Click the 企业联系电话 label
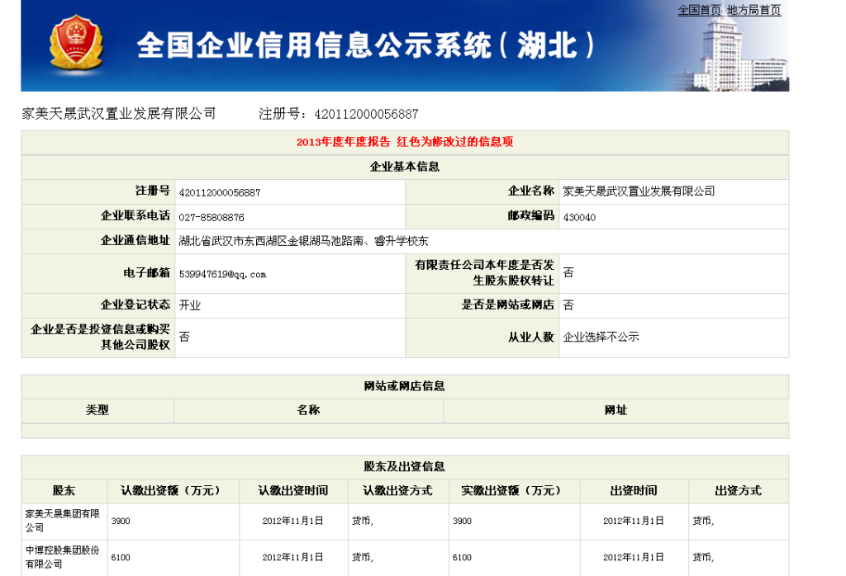This screenshot has height=576, width=846. click(x=135, y=216)
